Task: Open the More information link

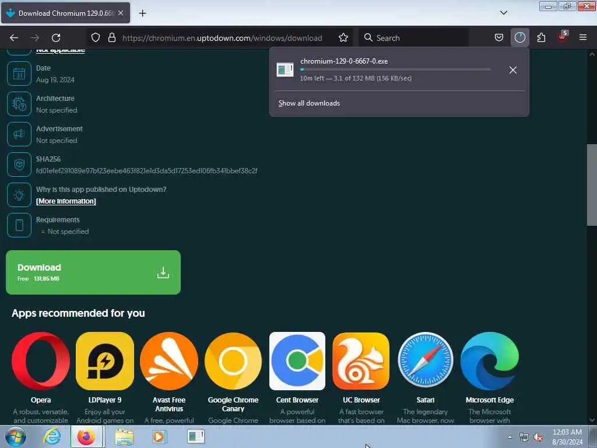Action: point(66,201)
